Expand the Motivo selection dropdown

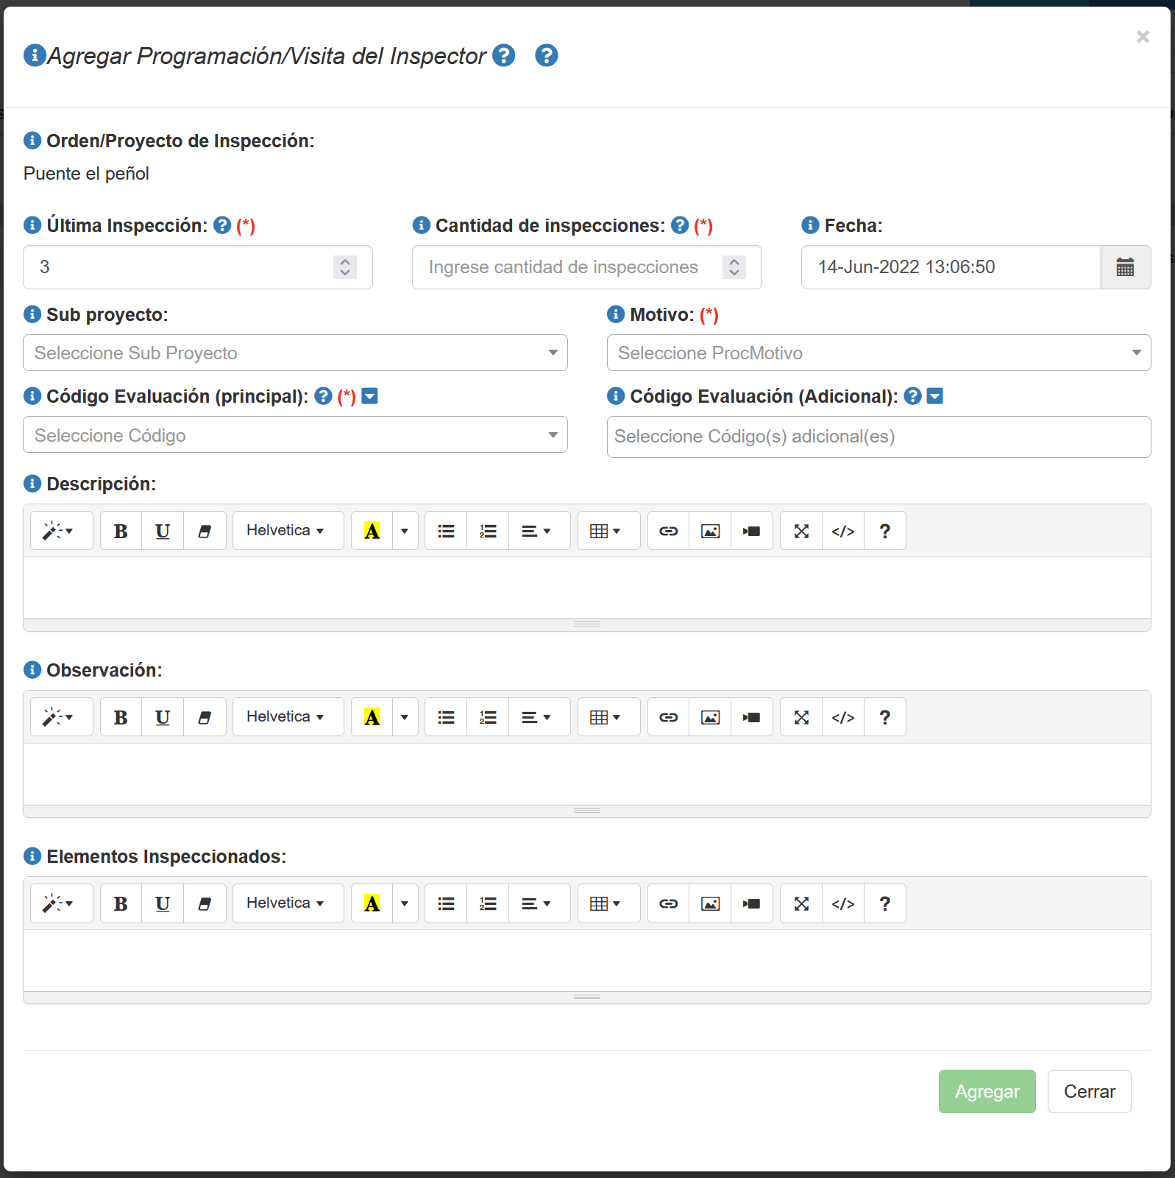878,353
